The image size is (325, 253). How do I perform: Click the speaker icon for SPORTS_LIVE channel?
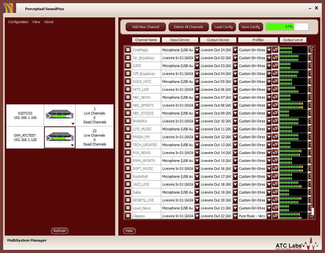(x=275, y=200)
